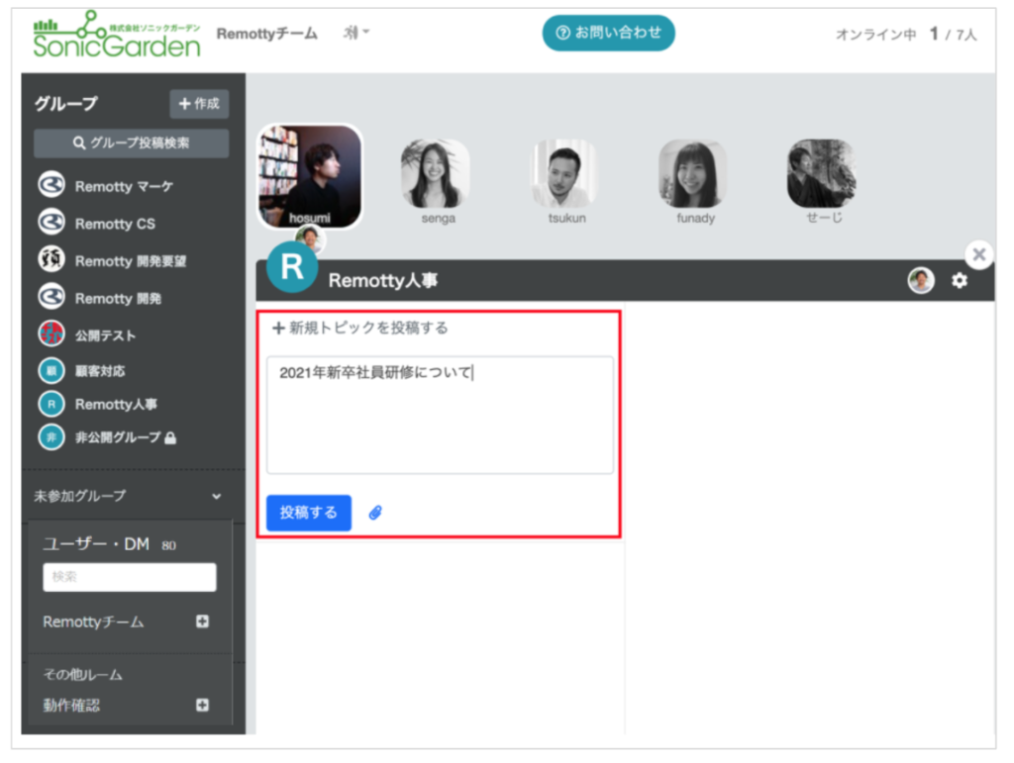Select Remotty人事 in the sidebar list
This screenshot has width=1014, height=763.
coord(117,405)
